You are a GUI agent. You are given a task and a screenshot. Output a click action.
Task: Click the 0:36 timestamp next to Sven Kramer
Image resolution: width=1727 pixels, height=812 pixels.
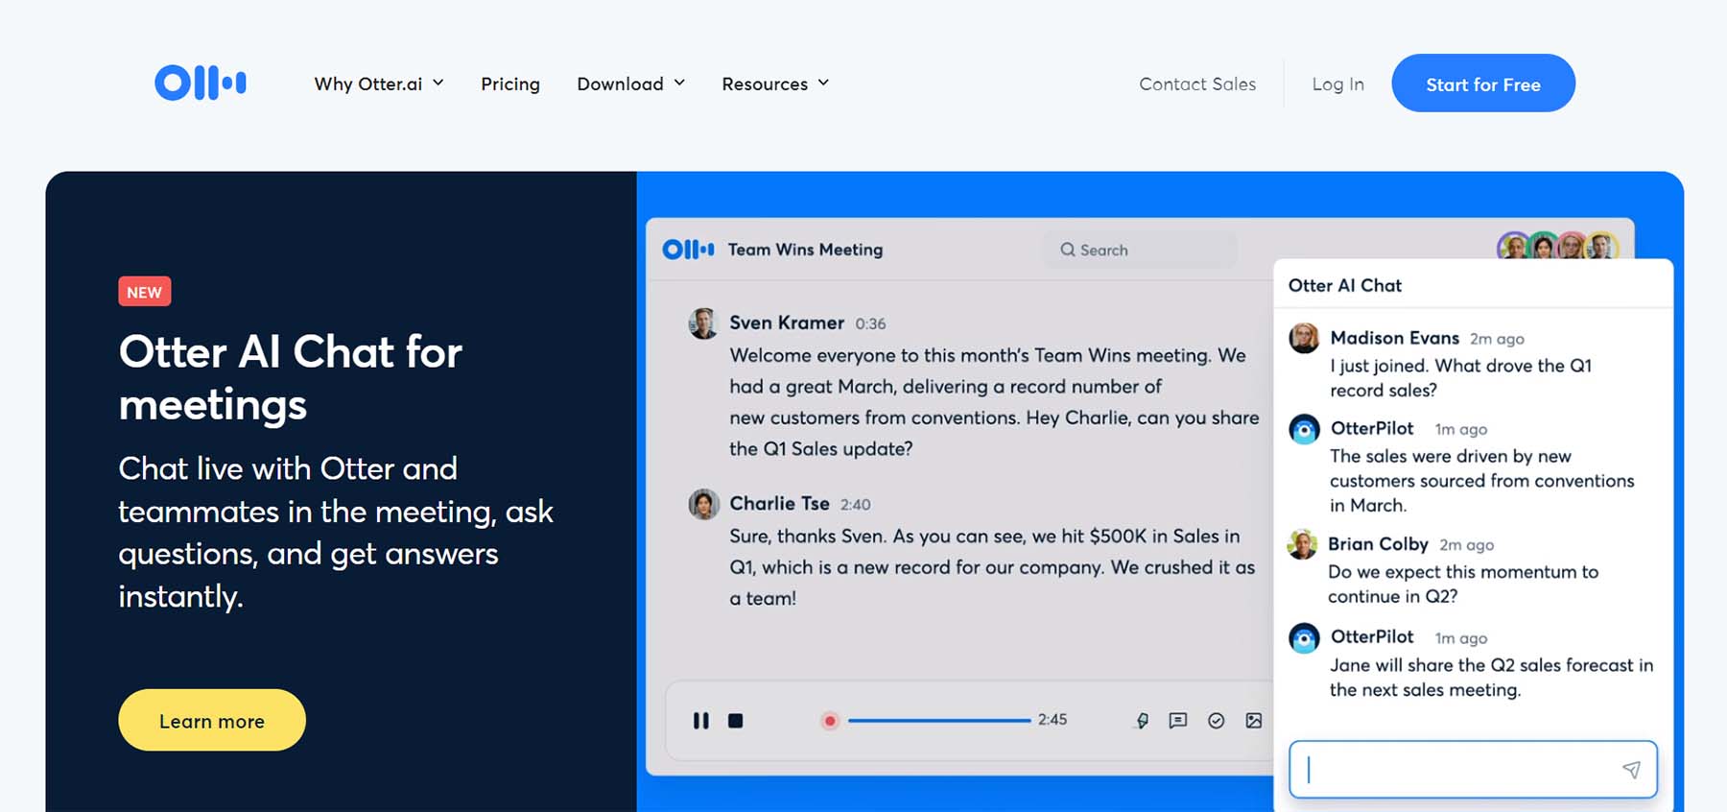(870, 324)
